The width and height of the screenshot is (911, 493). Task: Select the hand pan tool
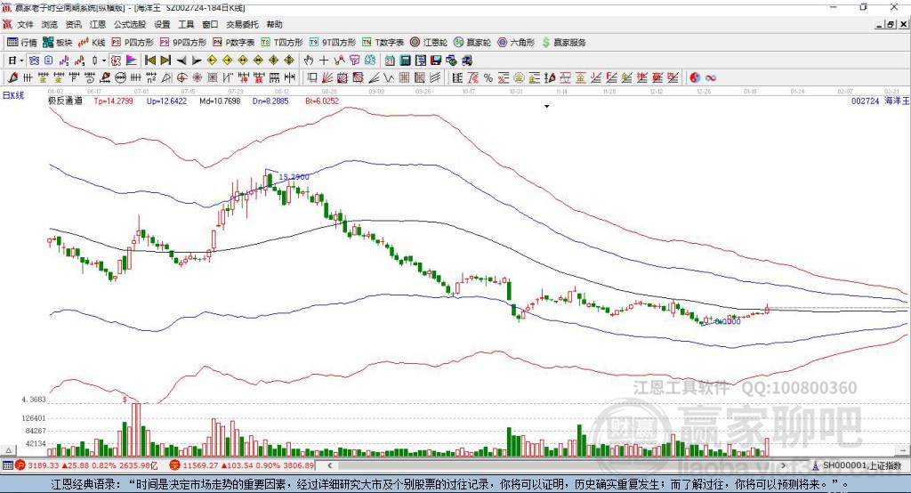pos(309,61)
